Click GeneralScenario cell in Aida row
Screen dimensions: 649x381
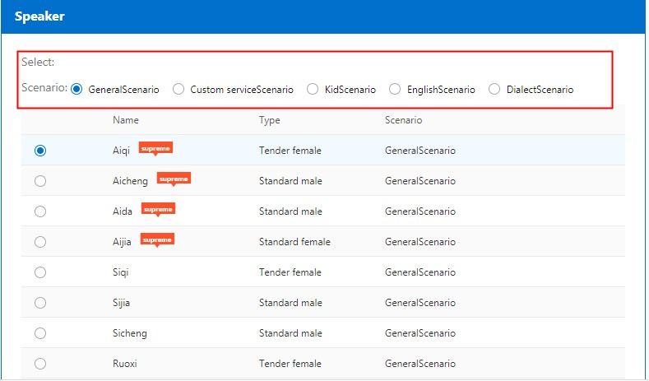click(420, 211)
